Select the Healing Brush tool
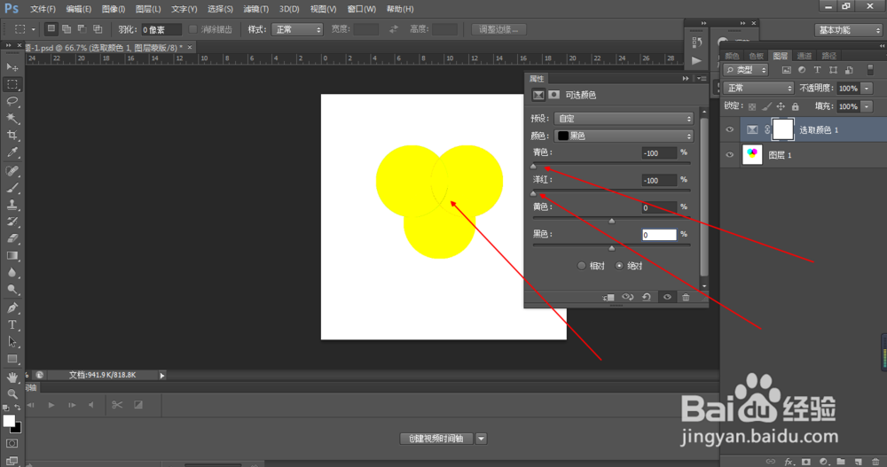This screenshot has height=467, width=887. click(x=12, y=171)
